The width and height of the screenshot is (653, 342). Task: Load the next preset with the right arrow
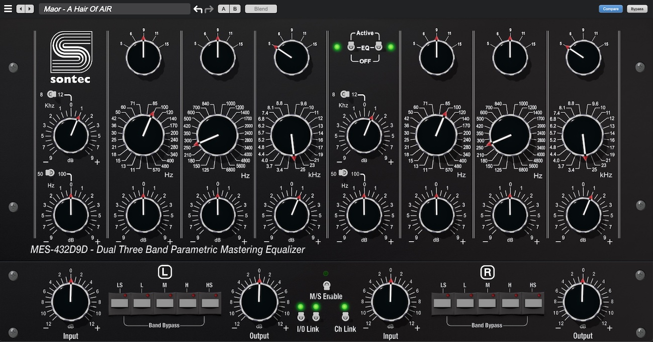click(30, 9)
